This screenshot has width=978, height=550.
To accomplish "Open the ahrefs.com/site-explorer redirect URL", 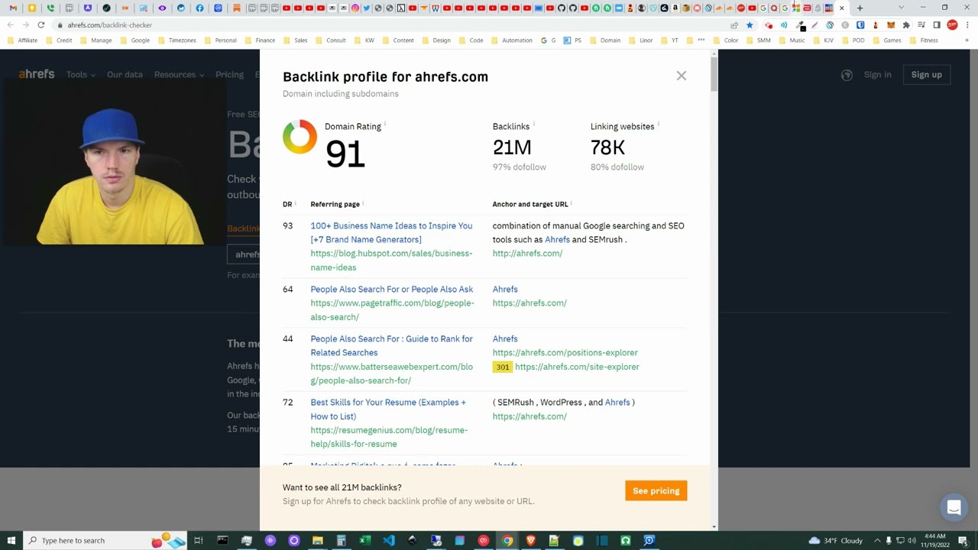I will pos(577,367).
